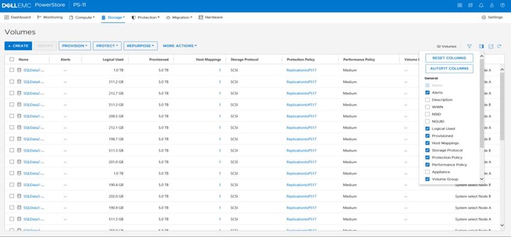Open the Compute menu

pyautogui.click(x=82, y=17)
